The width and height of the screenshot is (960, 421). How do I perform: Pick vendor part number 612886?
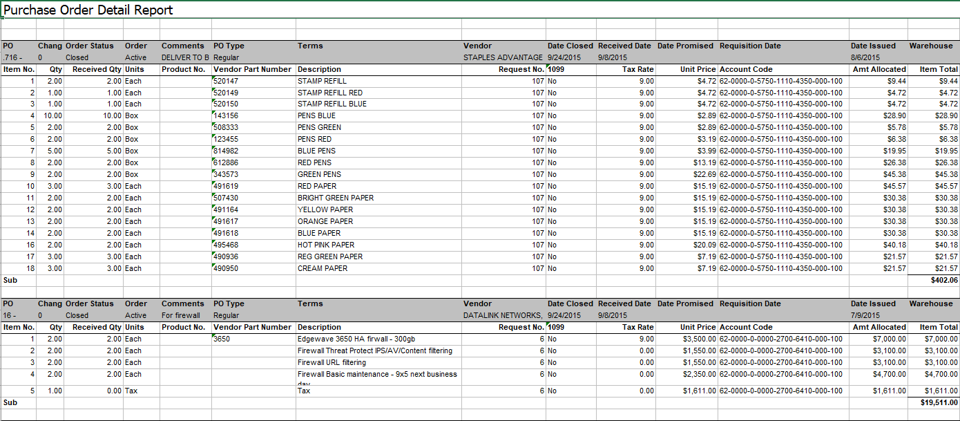coord(253,163)
